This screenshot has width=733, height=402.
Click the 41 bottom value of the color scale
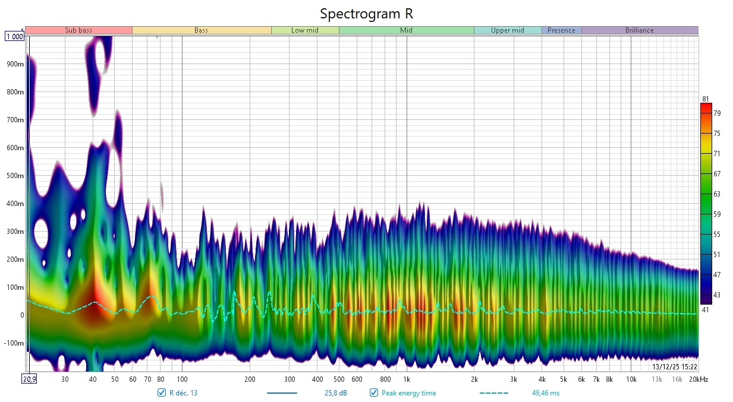pos(705,309)
